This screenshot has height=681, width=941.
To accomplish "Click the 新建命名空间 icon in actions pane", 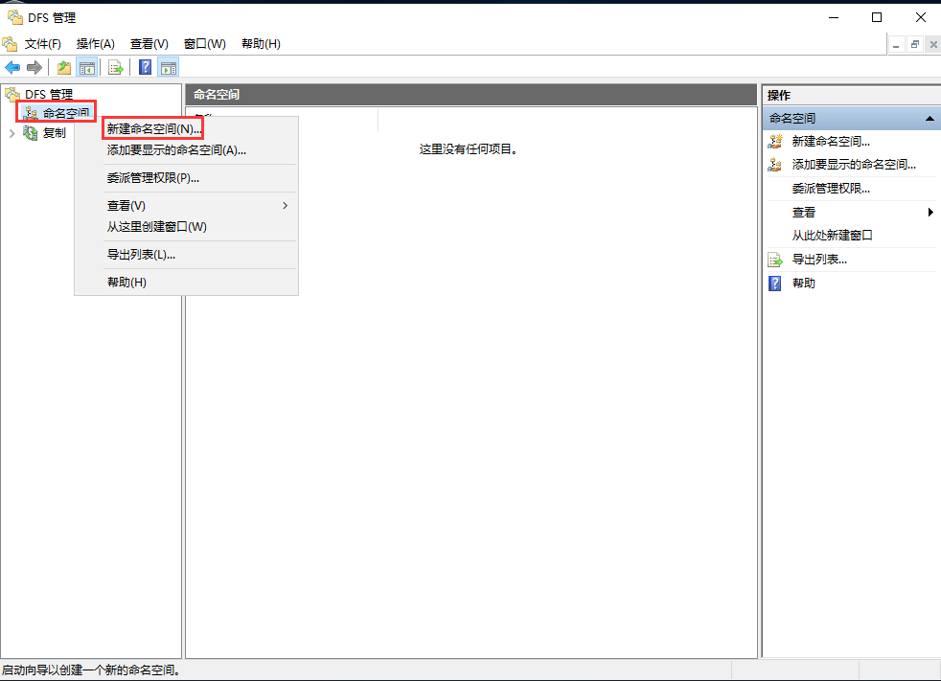I will point(775,142).
